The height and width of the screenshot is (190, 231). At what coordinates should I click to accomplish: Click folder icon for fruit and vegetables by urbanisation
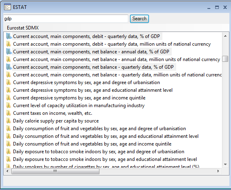click(x=9, y=129)
